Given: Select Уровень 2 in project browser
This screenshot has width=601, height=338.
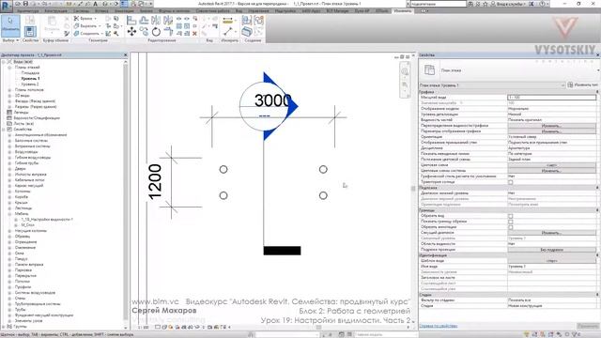Looking at the screenshot, I should (30, 84).
